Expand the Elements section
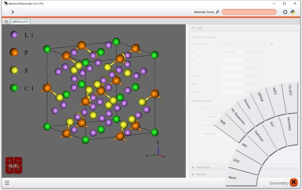The image size is (302, 190). click(x=193, y=167)
